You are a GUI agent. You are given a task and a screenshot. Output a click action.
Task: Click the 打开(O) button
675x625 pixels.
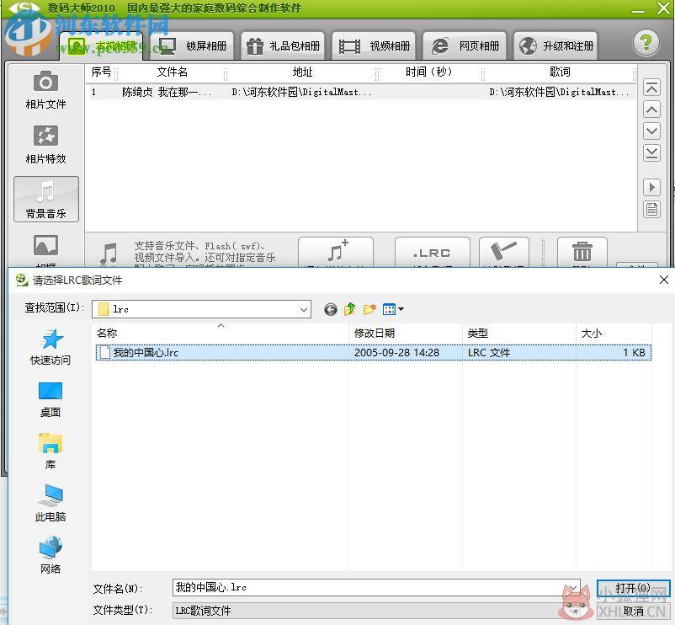point(633,588)
